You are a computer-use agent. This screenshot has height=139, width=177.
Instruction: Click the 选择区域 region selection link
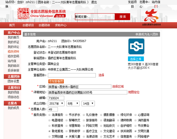[x=118, y=87]
